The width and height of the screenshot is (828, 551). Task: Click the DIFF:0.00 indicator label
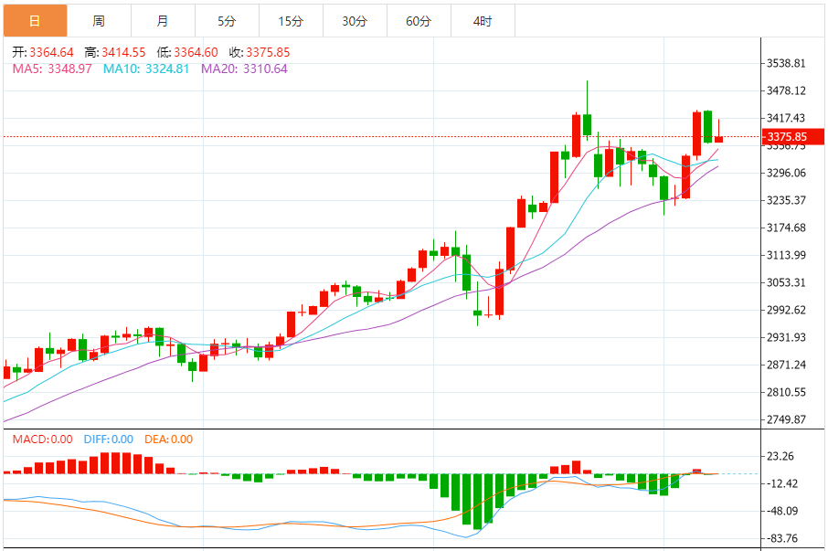tap(108, 440)
